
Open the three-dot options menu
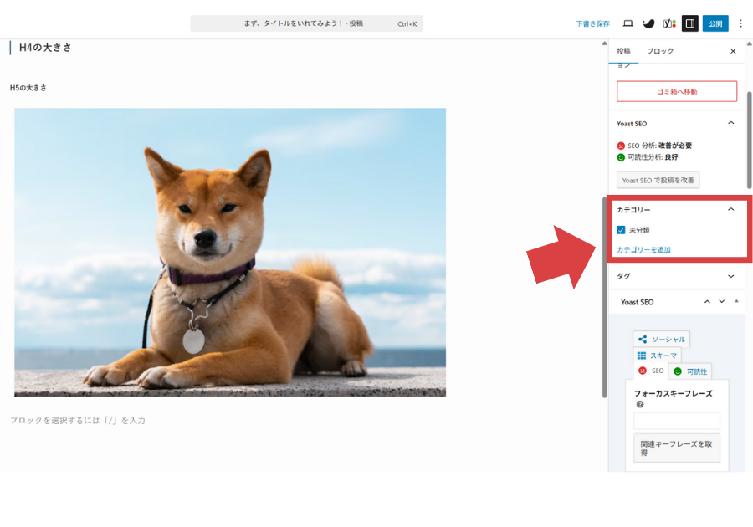740,23
